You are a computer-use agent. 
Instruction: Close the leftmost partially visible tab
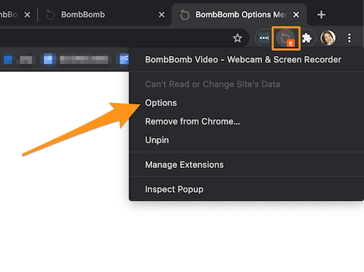tap(27, 15)
